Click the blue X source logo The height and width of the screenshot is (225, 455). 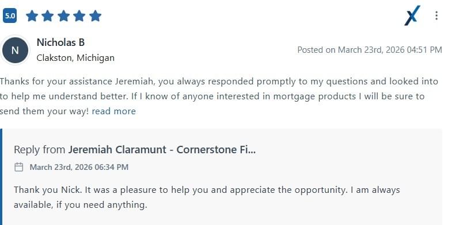(412, 15)
